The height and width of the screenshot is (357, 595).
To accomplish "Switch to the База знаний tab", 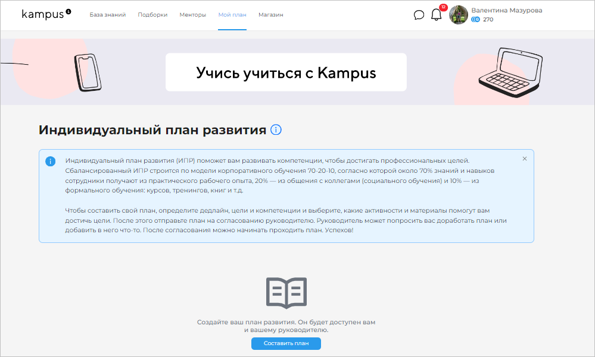I will point(108,15).
